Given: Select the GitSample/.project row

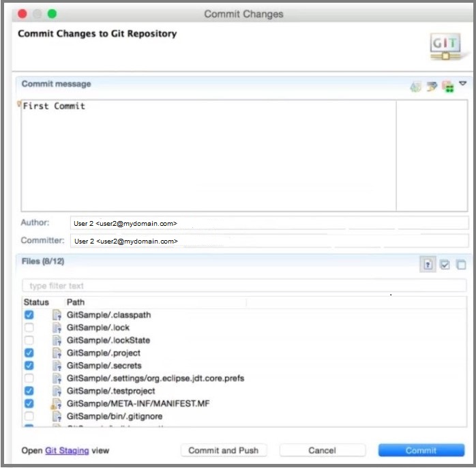Looking at the screenshot, I should (x=244, y=353).
